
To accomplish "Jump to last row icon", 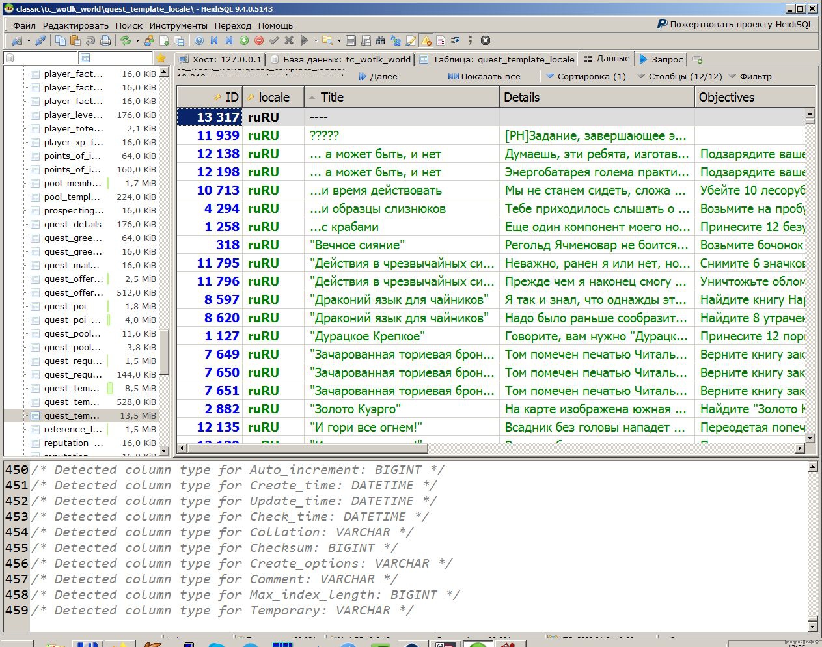I will (x=229, y=40).
